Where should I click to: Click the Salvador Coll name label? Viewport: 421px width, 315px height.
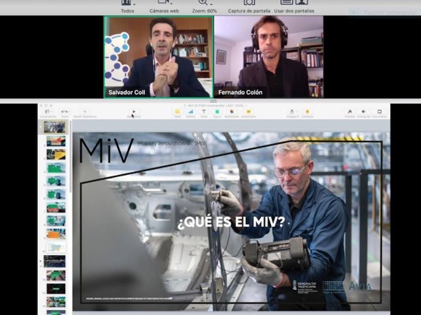[127, 92]
